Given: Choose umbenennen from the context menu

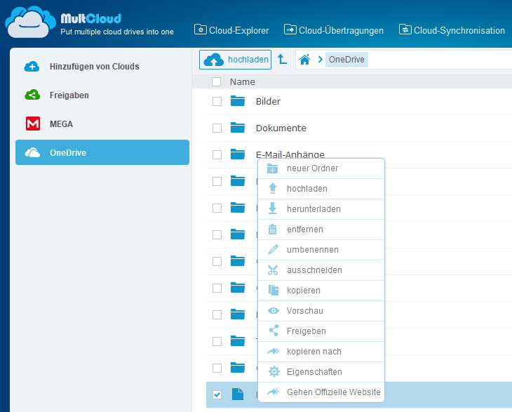Looking at the screenshot, I should [321, 250].
